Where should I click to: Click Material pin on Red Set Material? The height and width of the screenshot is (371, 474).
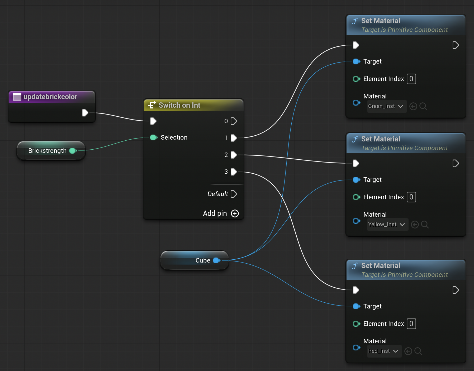pos(357,348)
